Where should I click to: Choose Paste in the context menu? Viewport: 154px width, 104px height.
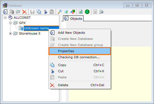pos(80,77)
